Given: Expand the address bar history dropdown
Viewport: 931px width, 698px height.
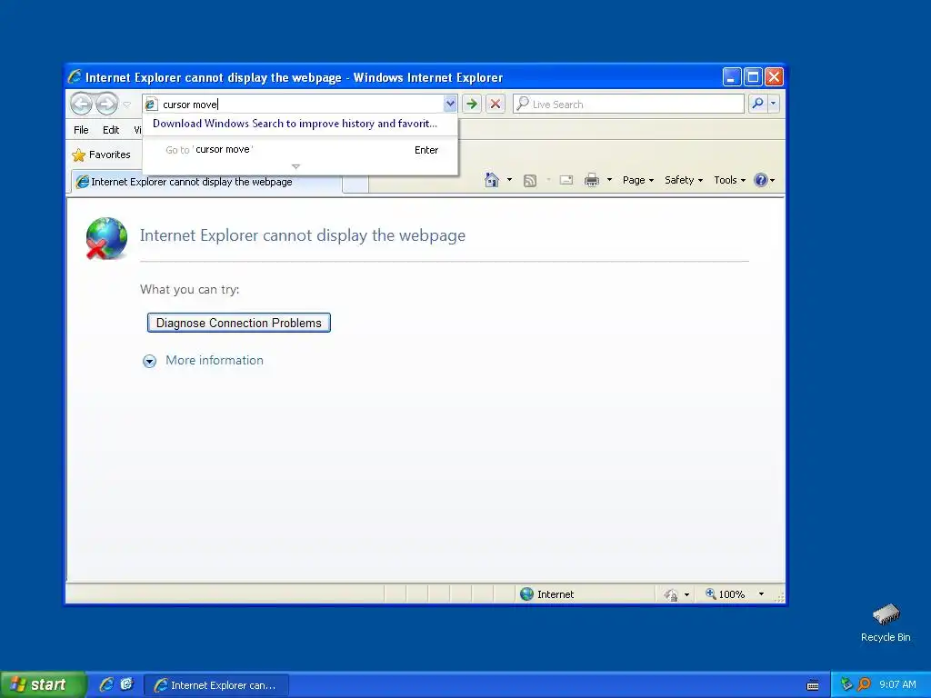Looking at the screenshot, I should coord(450,104).
